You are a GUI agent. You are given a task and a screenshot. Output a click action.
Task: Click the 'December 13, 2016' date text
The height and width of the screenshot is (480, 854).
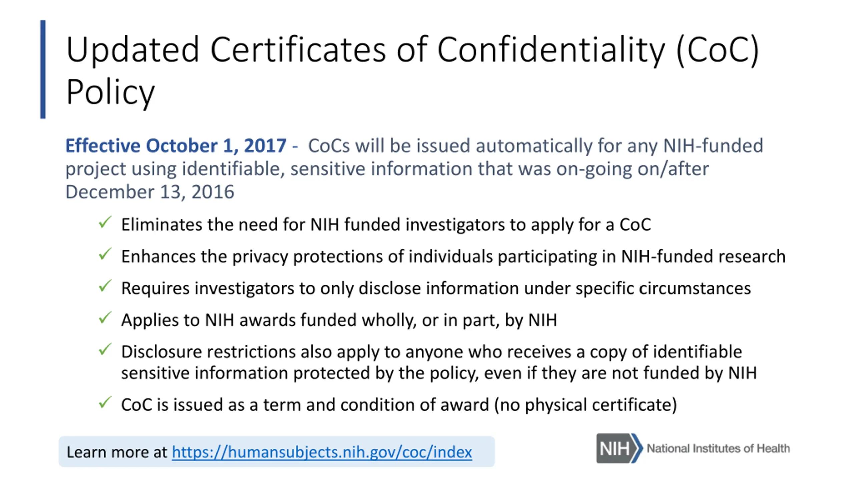[150, 192]
